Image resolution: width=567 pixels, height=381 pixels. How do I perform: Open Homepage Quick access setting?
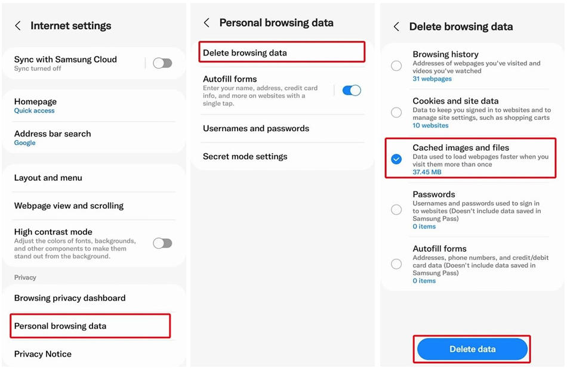(94, 106)
